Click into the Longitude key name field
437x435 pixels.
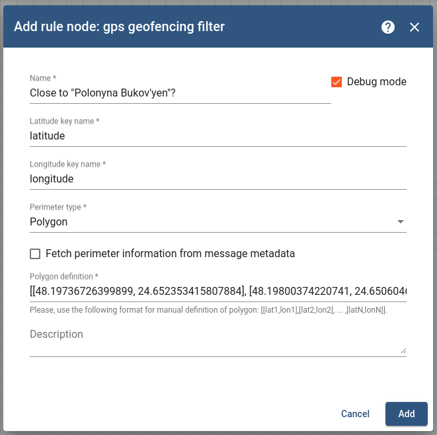(x=218, y=179)
